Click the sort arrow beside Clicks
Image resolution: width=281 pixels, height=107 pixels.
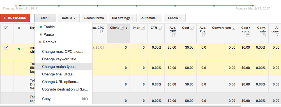point(127,28)
